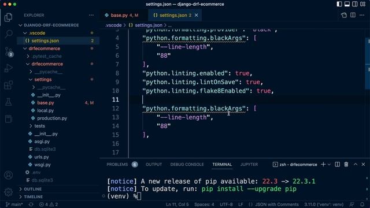Click the open changes icon in editor toolbar

[x=344, y=15]
